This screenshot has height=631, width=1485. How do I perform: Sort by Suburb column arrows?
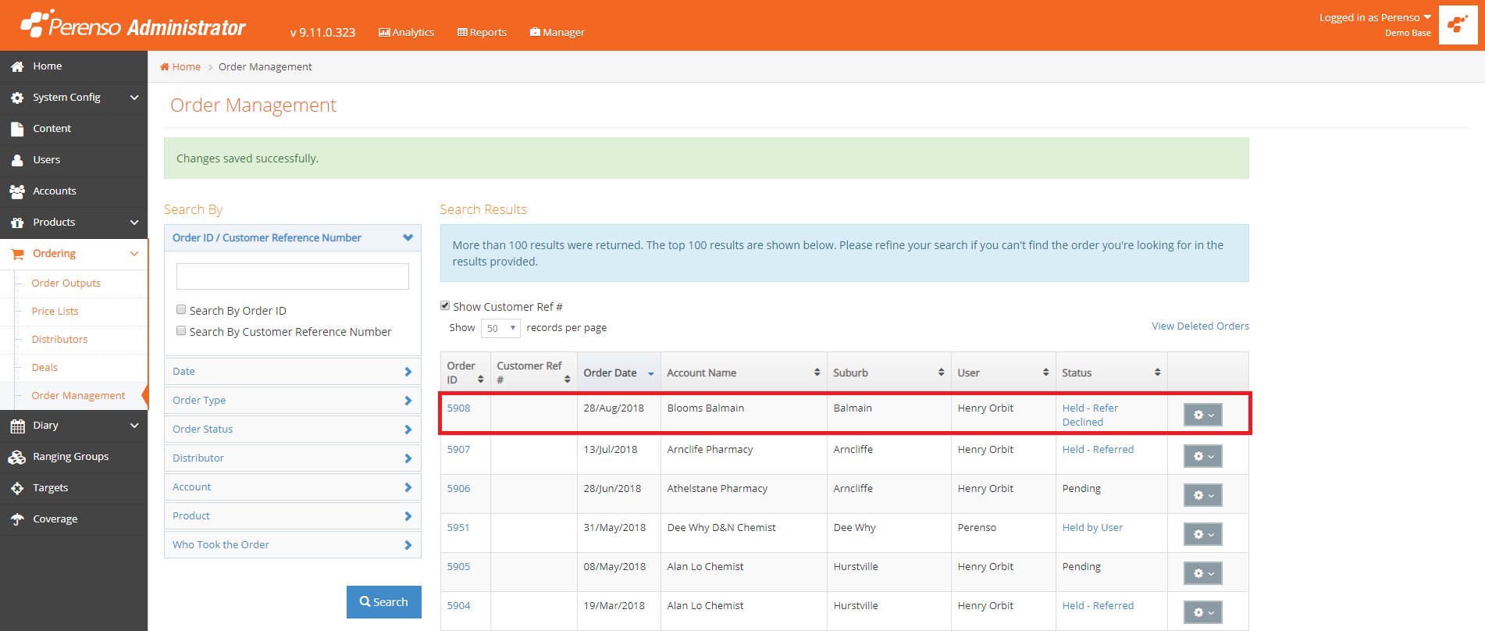point(941,373)
